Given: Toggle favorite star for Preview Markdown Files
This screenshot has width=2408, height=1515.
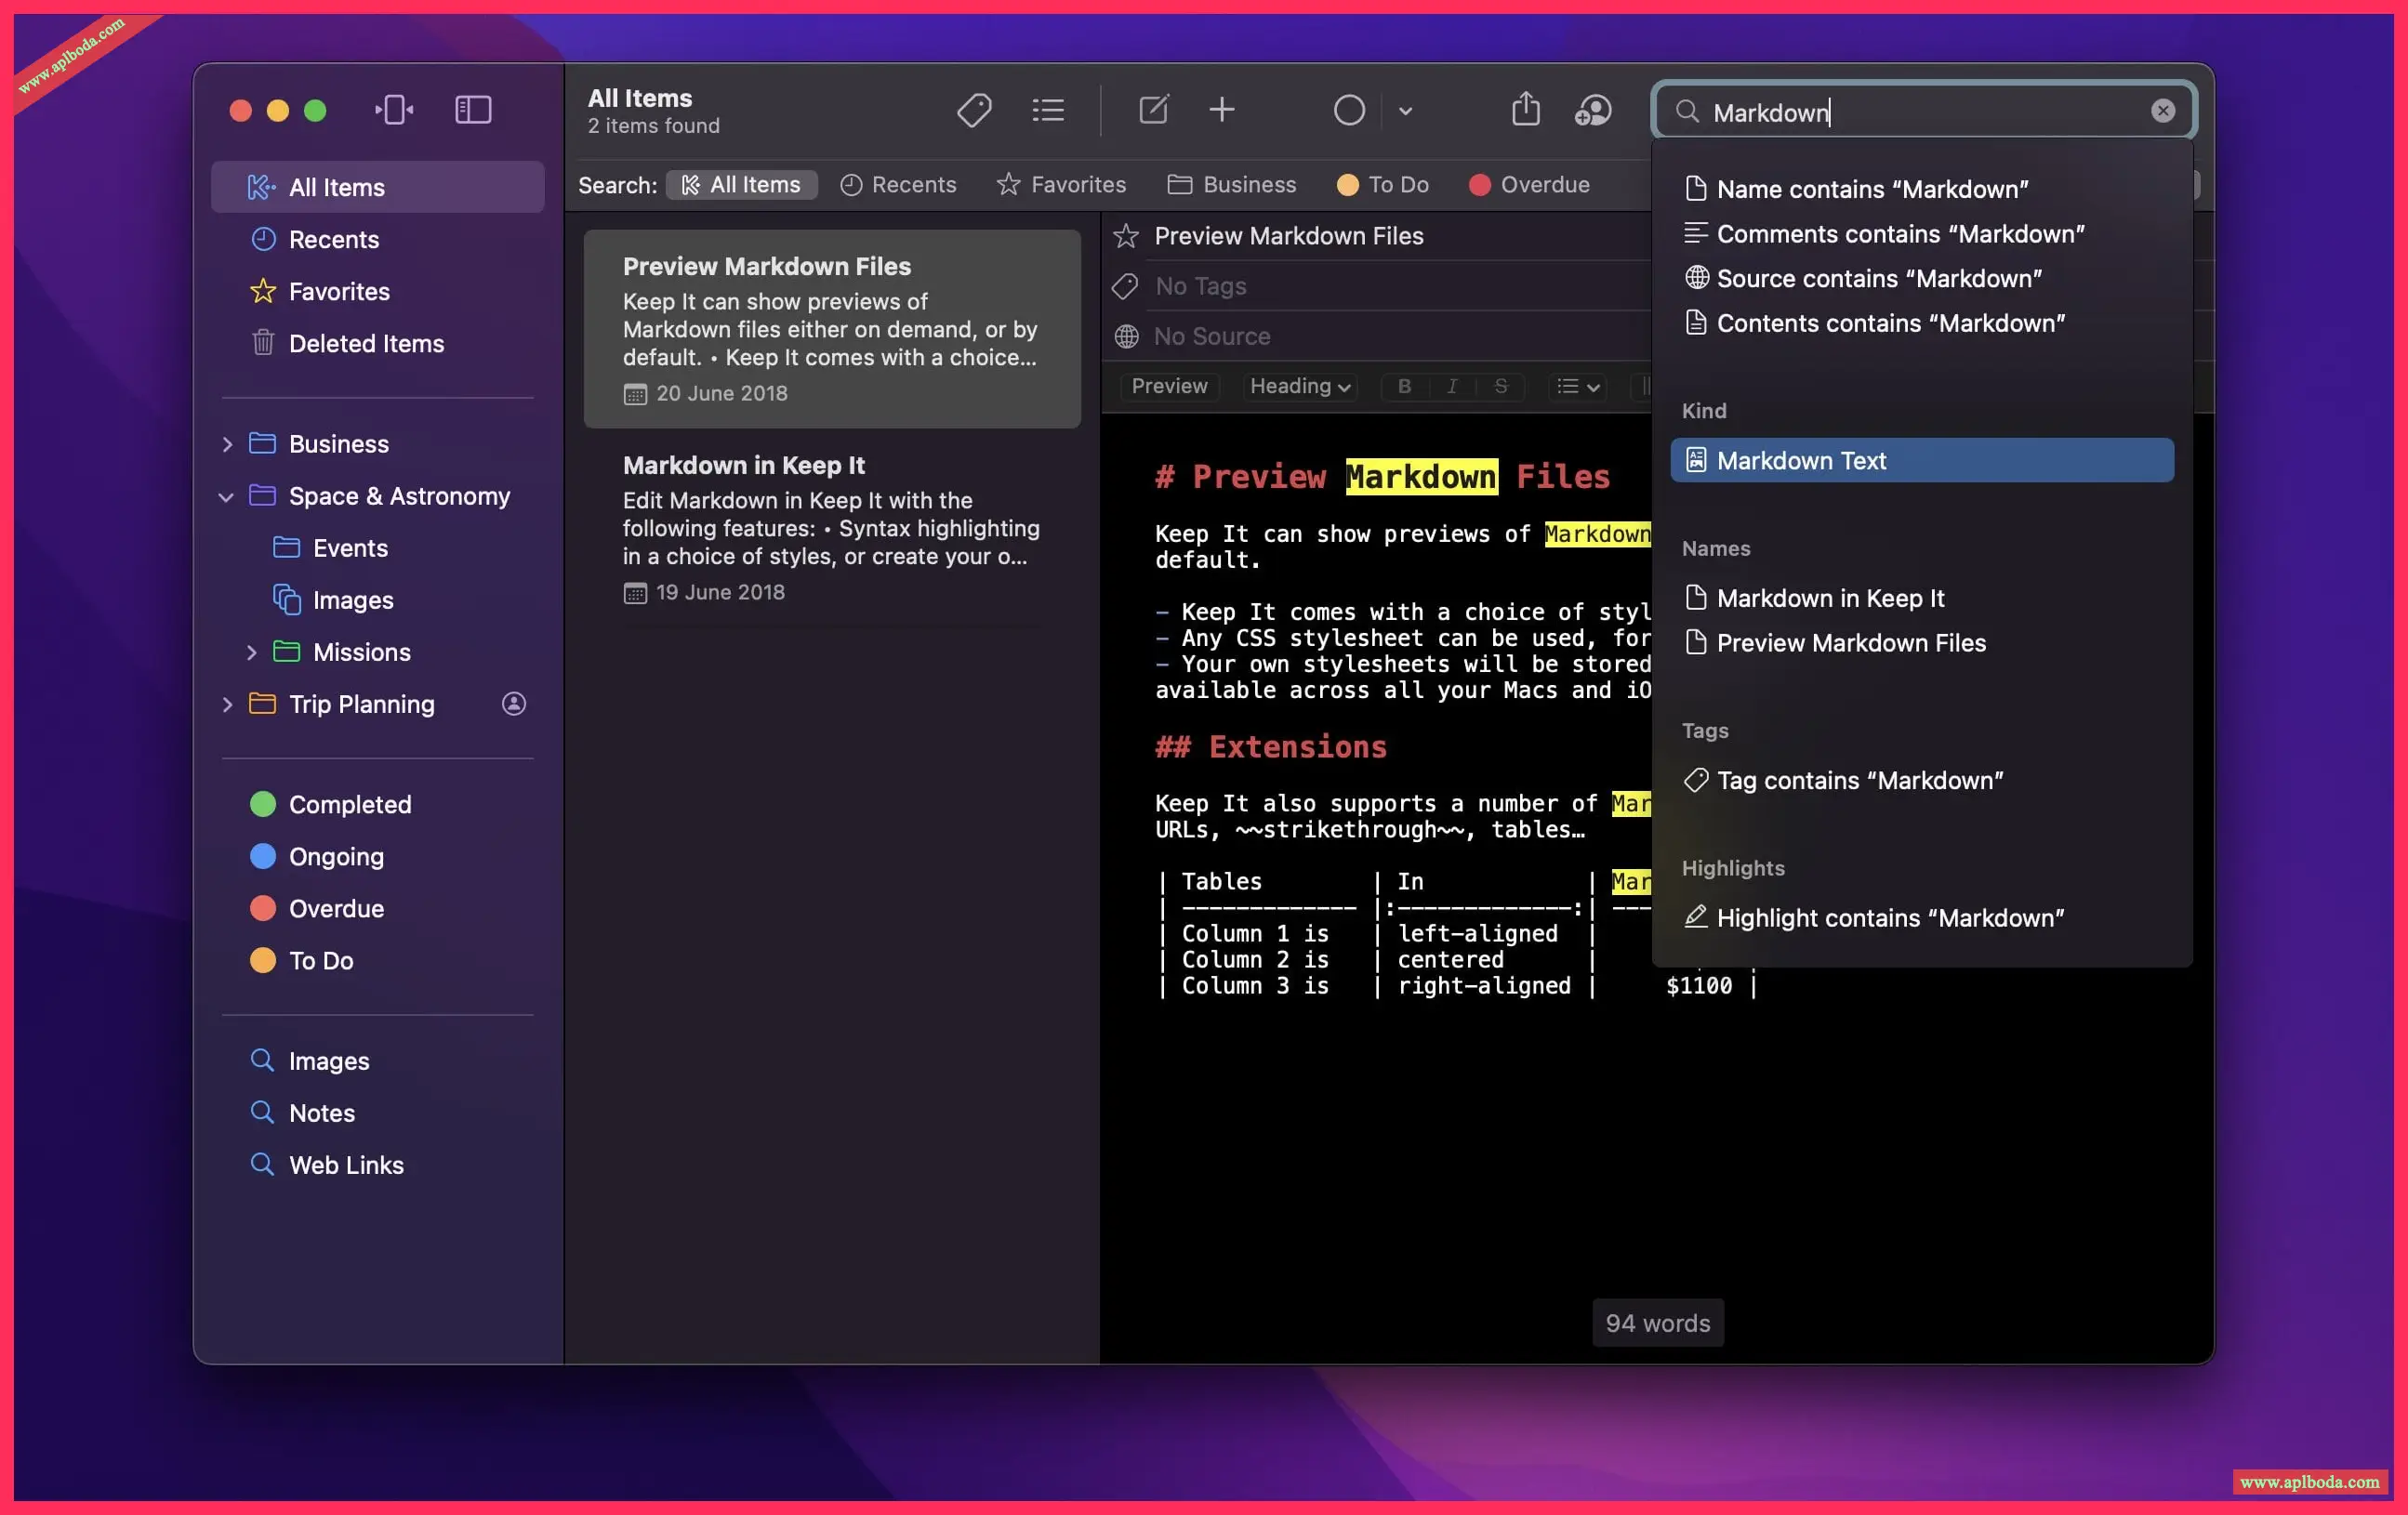Looking at the screenshot, I should tap(1126, 236).
